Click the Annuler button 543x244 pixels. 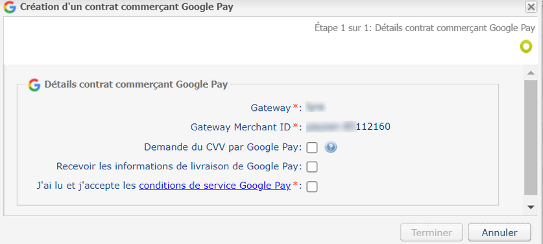pyautogui.click(x=500, y=232)
